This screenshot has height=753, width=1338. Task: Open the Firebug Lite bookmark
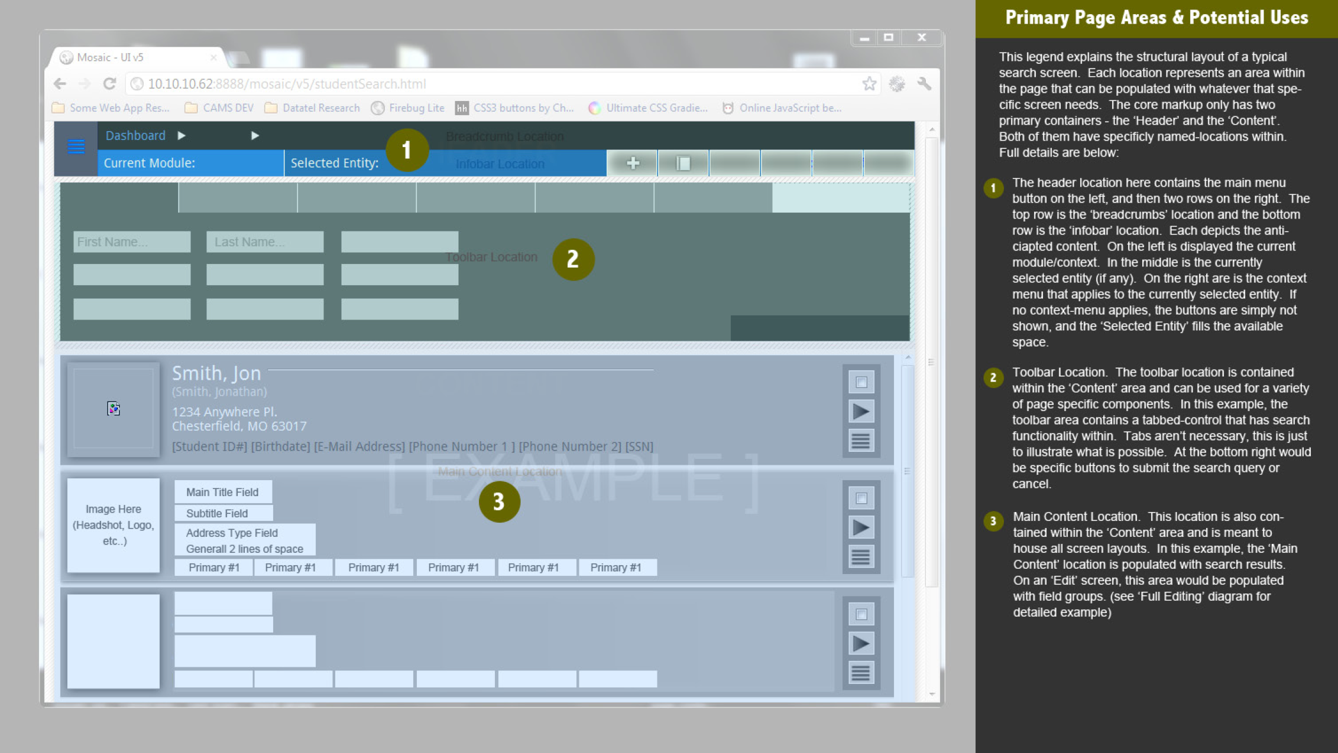417,107
